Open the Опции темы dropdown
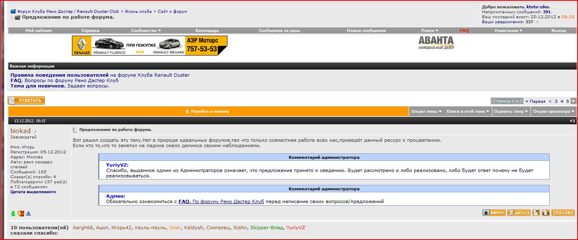 (x=426, y=112)
